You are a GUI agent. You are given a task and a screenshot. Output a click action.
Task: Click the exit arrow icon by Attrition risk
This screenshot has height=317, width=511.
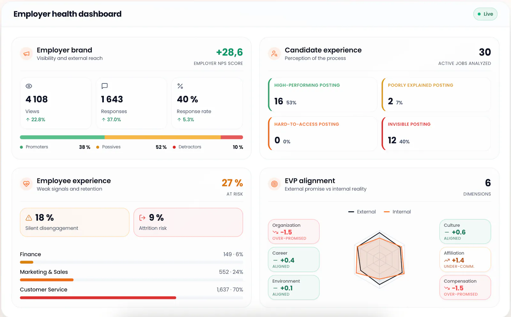coord(142,218)
